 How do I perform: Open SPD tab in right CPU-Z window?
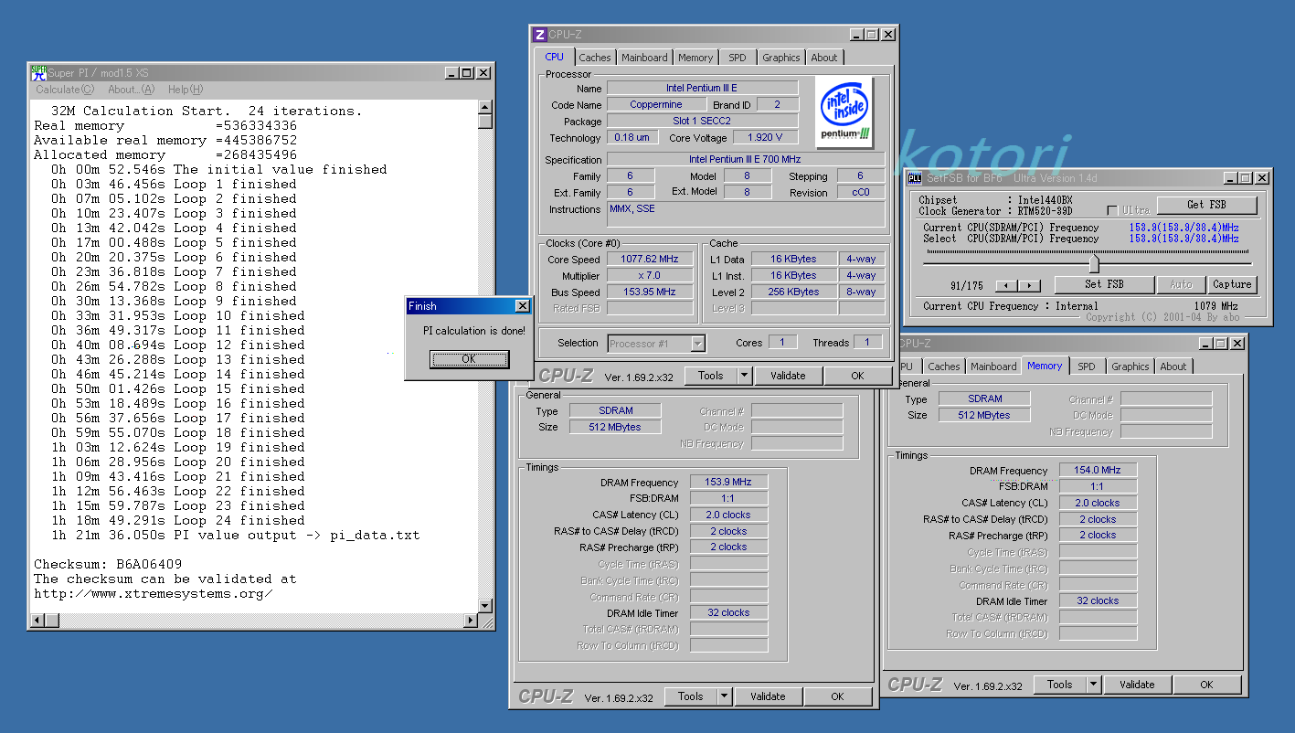[1086, 366]
